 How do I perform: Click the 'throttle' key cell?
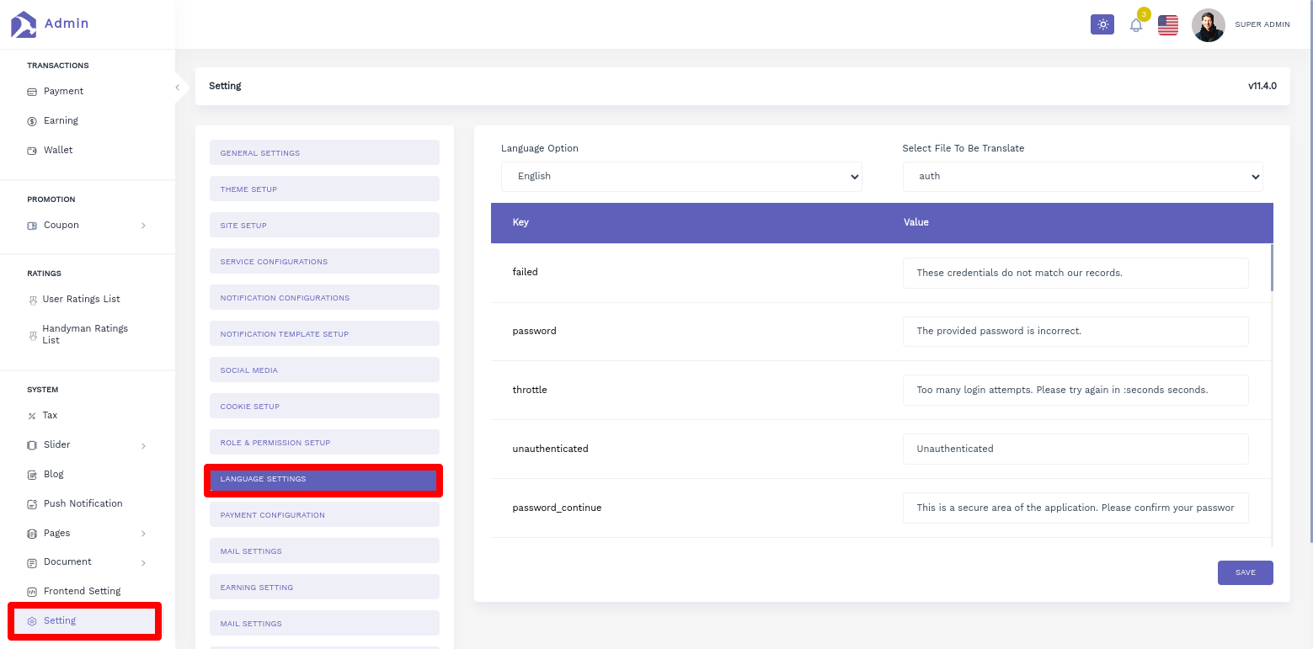pyautogui.click(x=530, y=390)
